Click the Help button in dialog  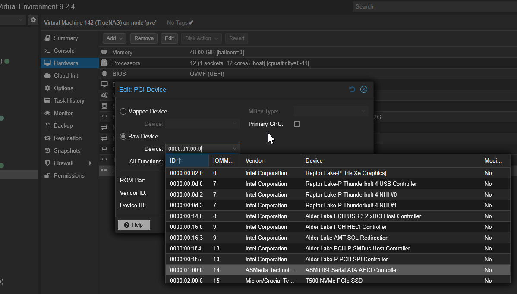(134, 225)
